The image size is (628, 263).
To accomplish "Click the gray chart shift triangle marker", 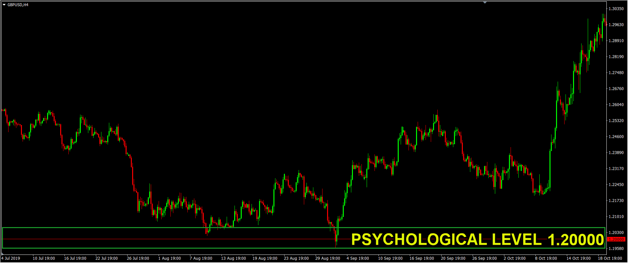I will [x=485, y=3].
